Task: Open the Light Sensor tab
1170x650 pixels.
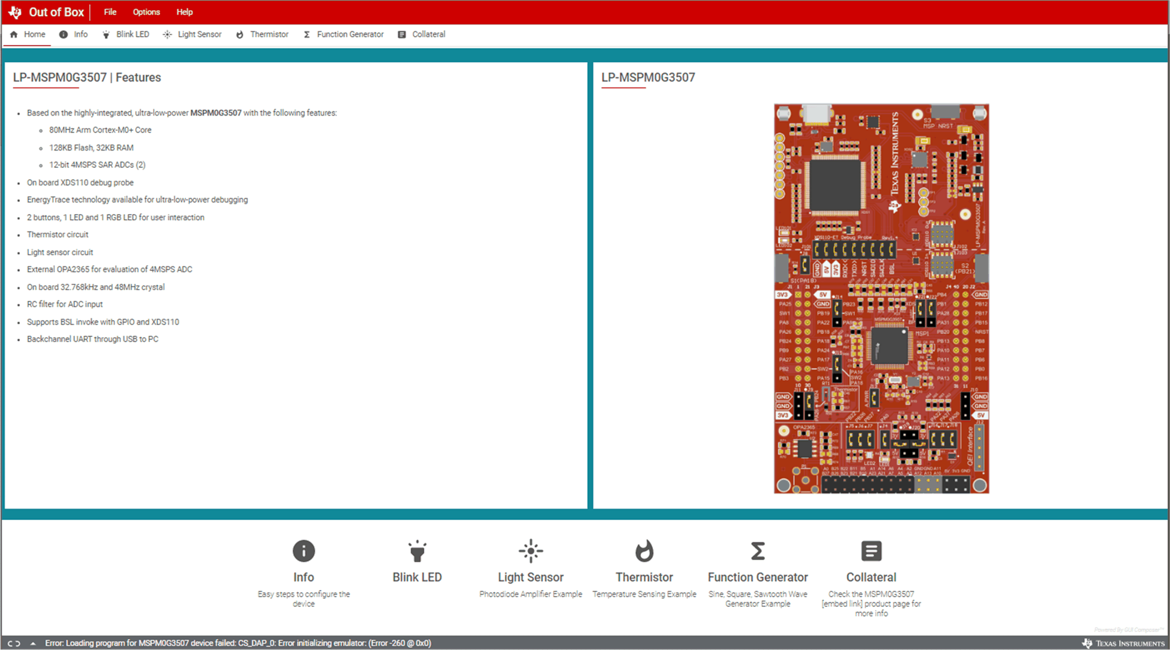Action: (x=192, y=34)
